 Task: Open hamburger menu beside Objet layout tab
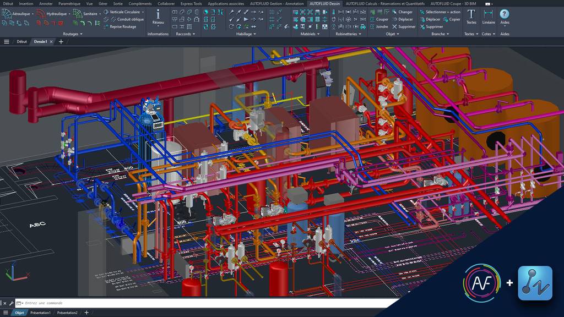[6, 313]
